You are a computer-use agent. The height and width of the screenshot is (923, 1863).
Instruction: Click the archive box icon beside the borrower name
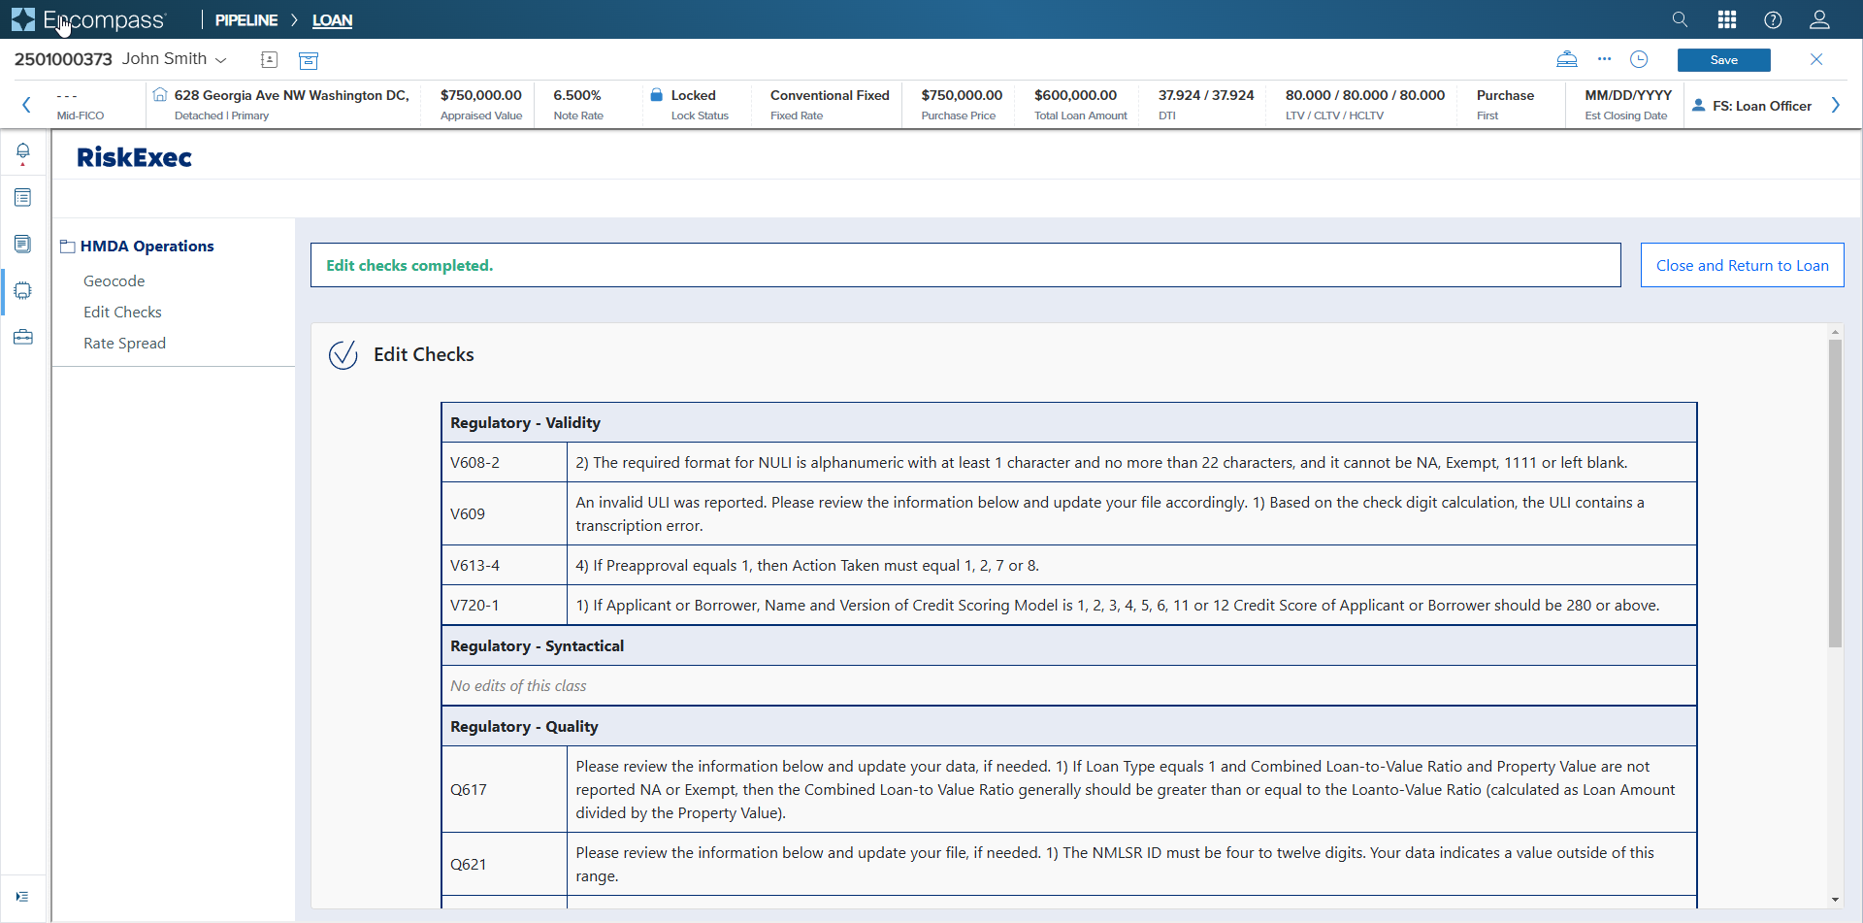[309, 60]
